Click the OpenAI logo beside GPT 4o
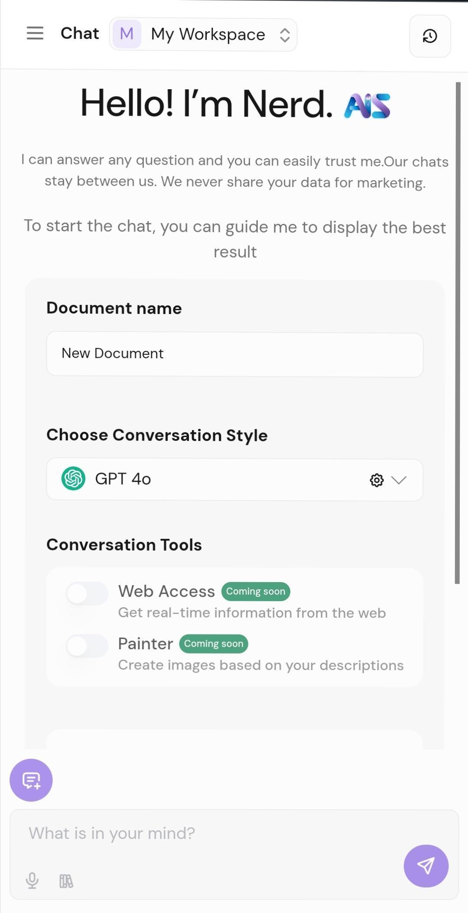The height and width of the screenshot is (913, 468). point(73,479)
